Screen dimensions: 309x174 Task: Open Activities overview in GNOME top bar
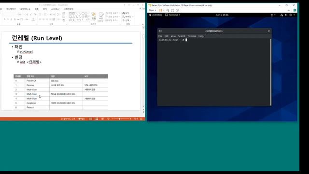click(x=155, y=15)
